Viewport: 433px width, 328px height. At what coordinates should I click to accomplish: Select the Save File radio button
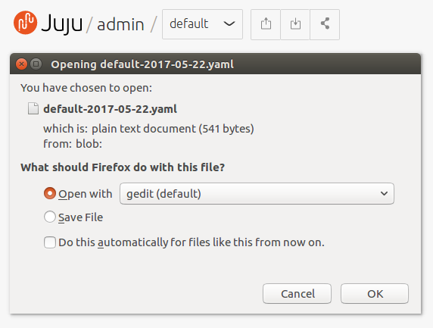click(x=50, y=217)
